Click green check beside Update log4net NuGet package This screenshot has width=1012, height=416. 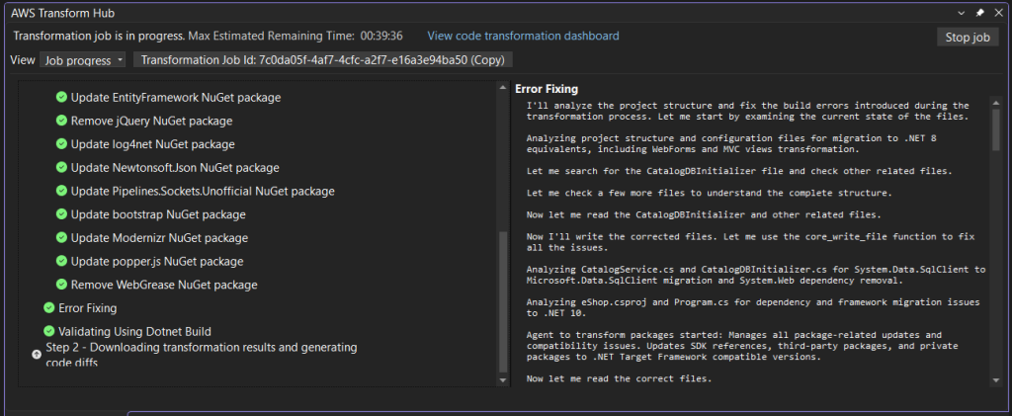(x=62, y=144)
